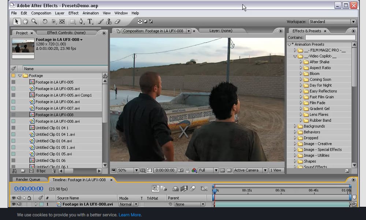The height and width of the screenshot is (220, 366).
Task: Toggle video visibility for layer 1
Action: pos(14,204)
